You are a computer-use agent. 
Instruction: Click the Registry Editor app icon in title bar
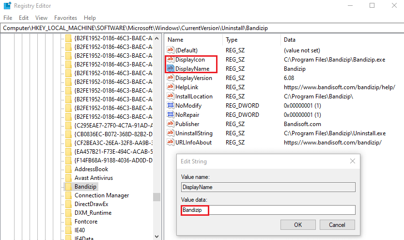click(7, 6)
